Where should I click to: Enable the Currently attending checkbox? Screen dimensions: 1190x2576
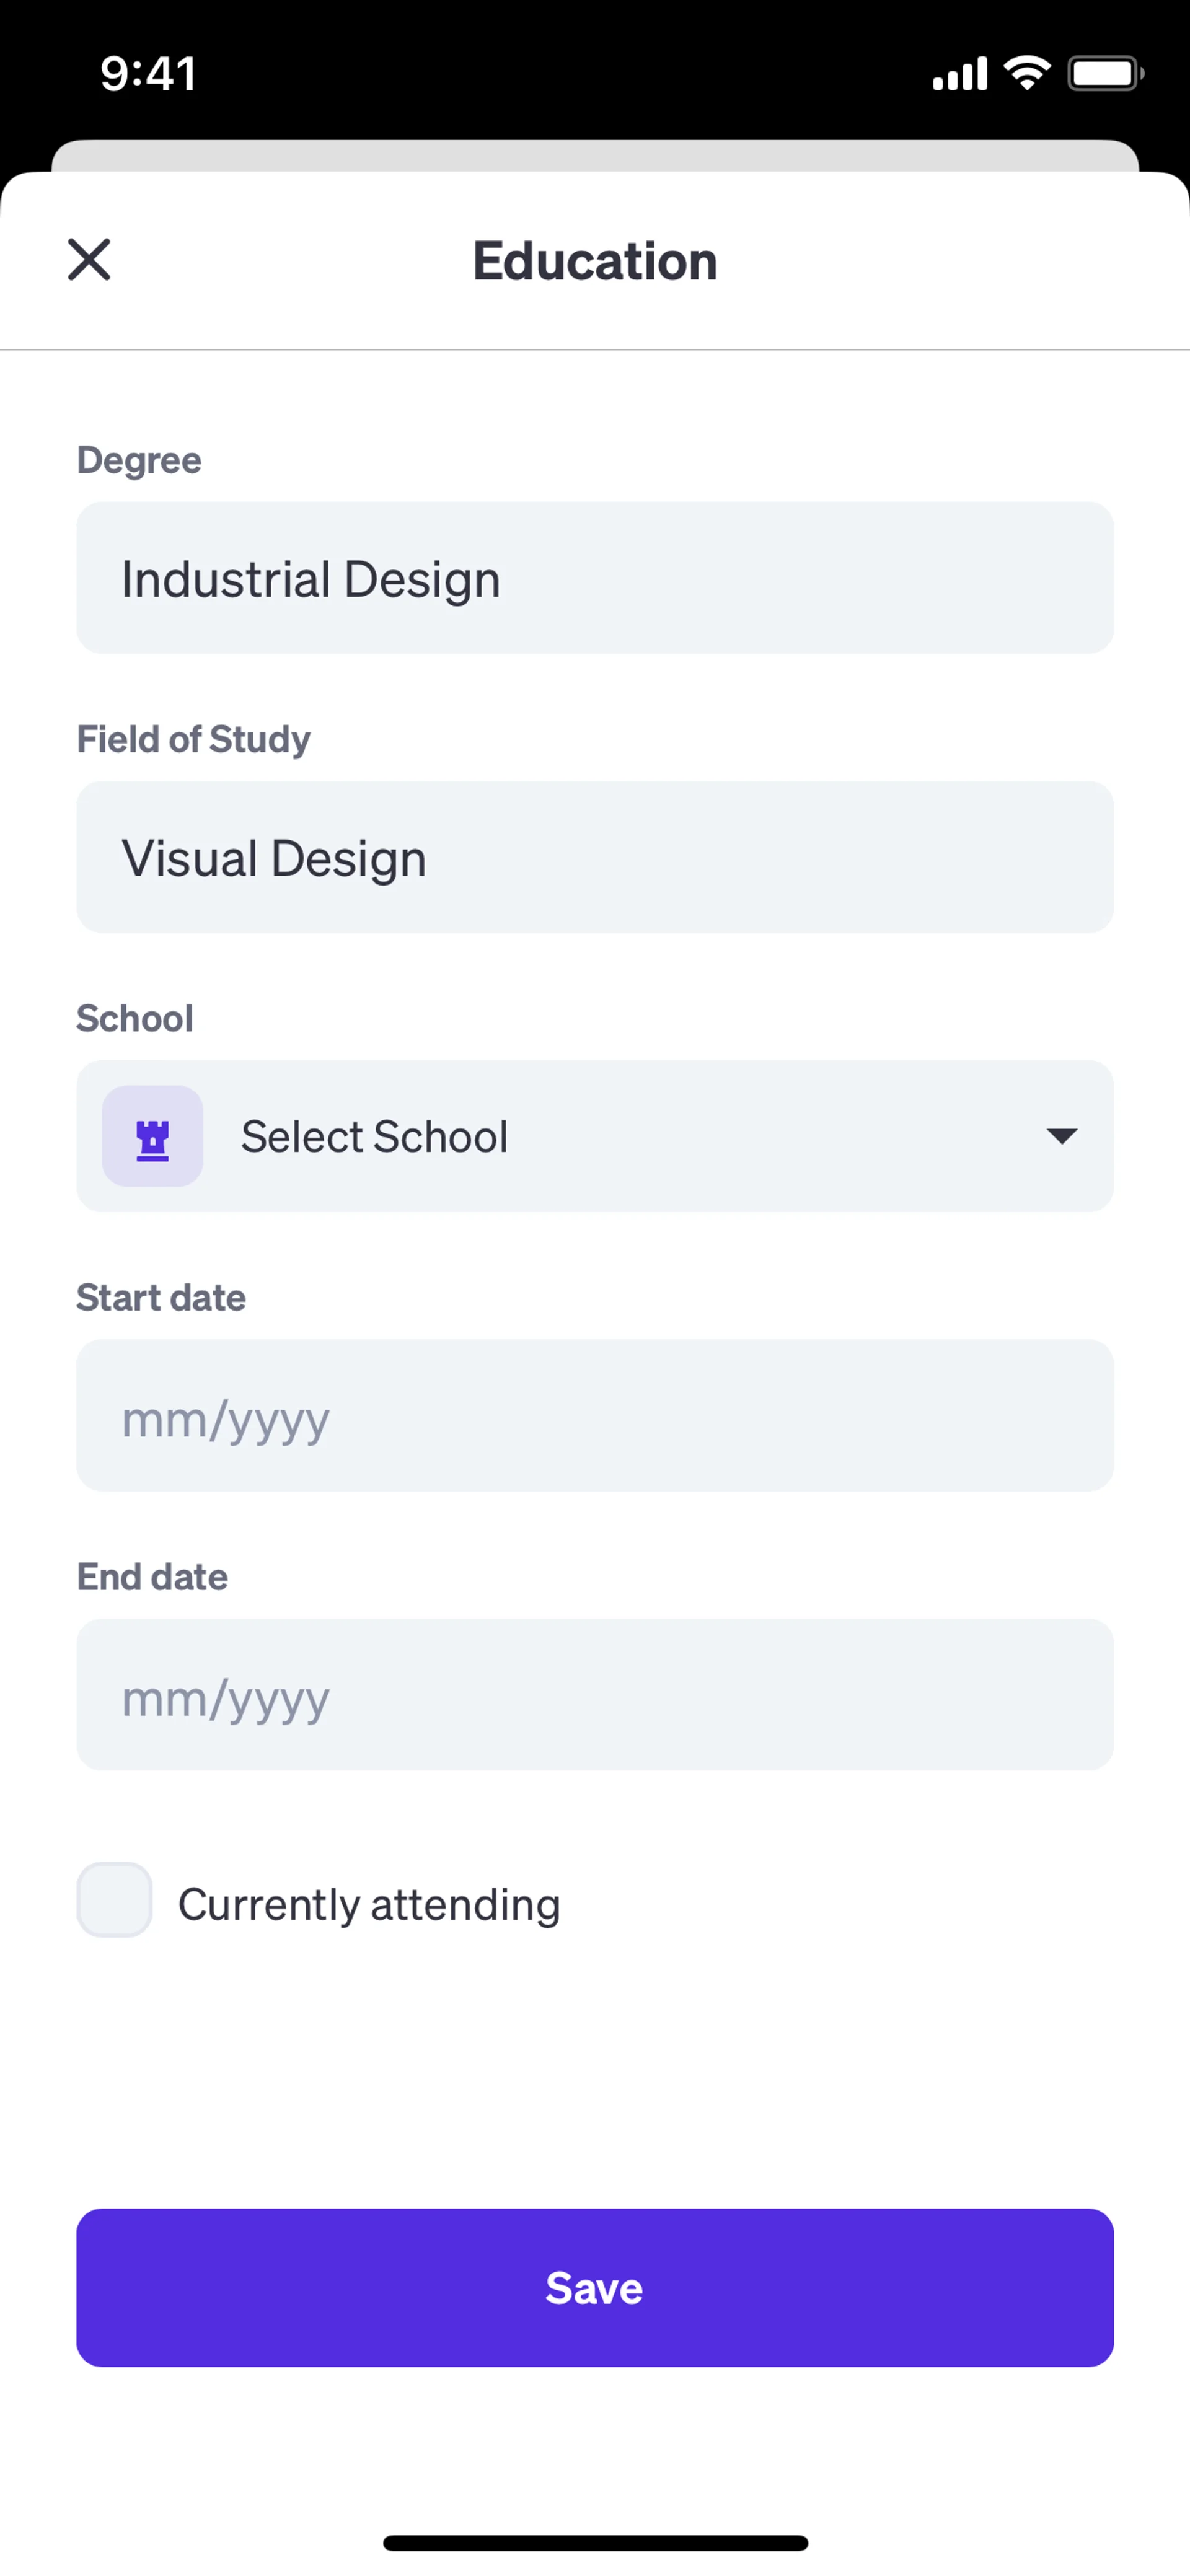pos(115,1900)
